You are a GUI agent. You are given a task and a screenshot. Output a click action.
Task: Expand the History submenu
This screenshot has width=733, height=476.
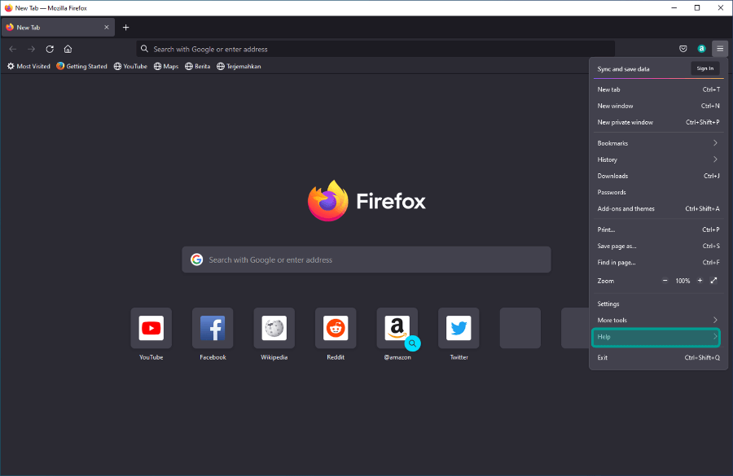coord(658,159)
